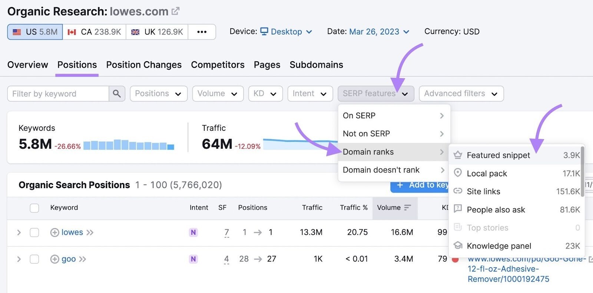The width and height of the screenshot is (593, 293).
Task: Check the box for goo keyword row
Action: pyautogui.click(x=34, y=259)
